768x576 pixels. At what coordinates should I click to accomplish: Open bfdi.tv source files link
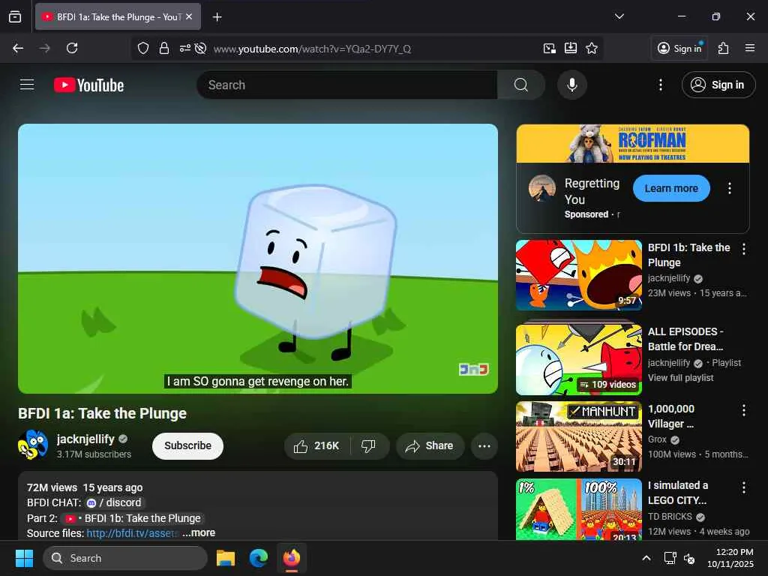pyautogui.click(x=132, y=533)
